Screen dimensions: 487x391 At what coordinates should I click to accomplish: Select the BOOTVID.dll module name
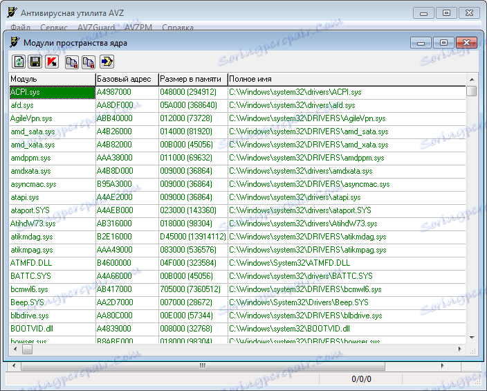(32, 329)
